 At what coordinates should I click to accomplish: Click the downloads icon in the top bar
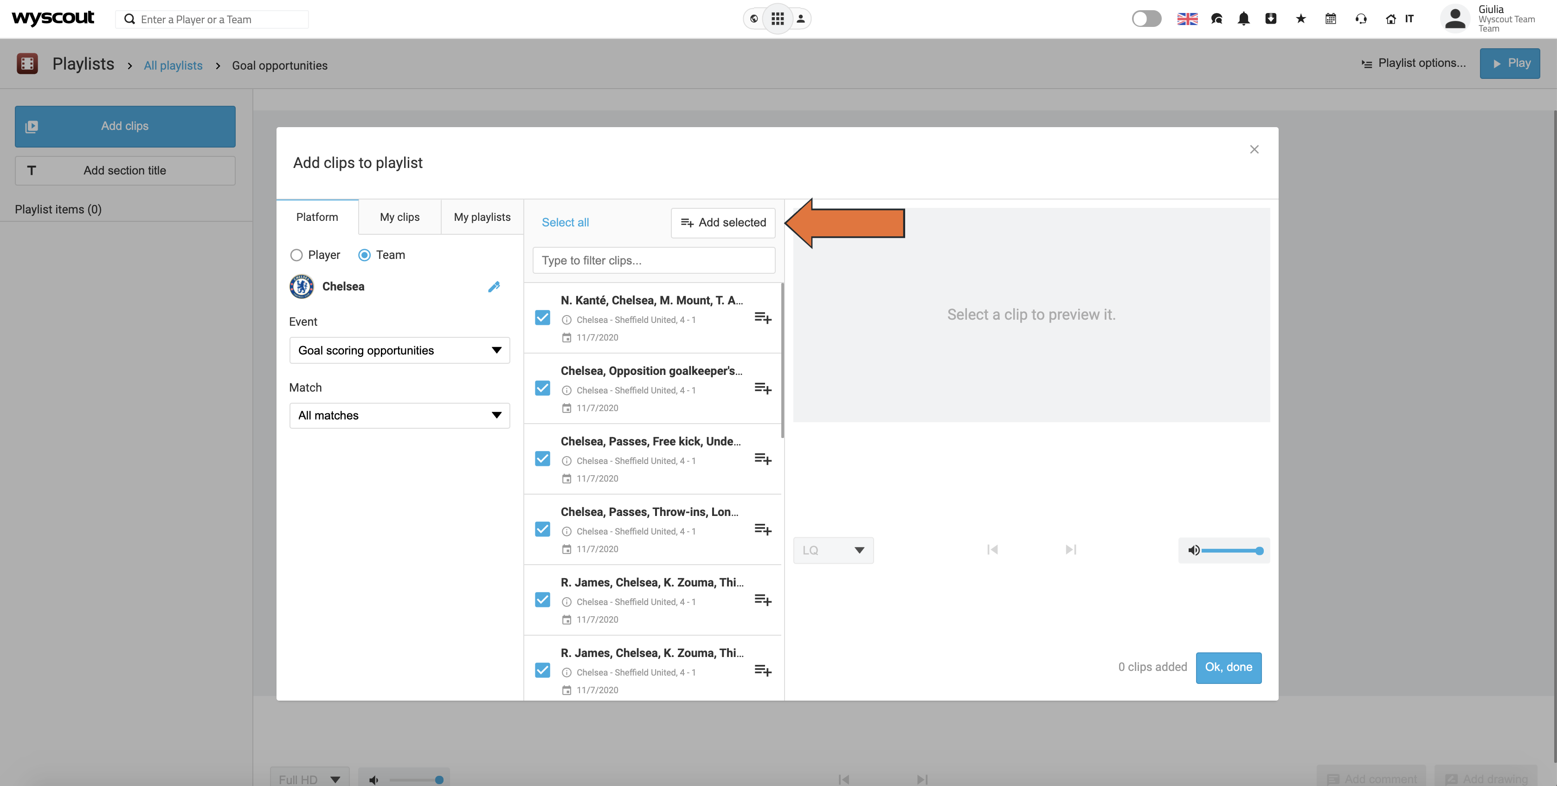tap(1271, 19)
